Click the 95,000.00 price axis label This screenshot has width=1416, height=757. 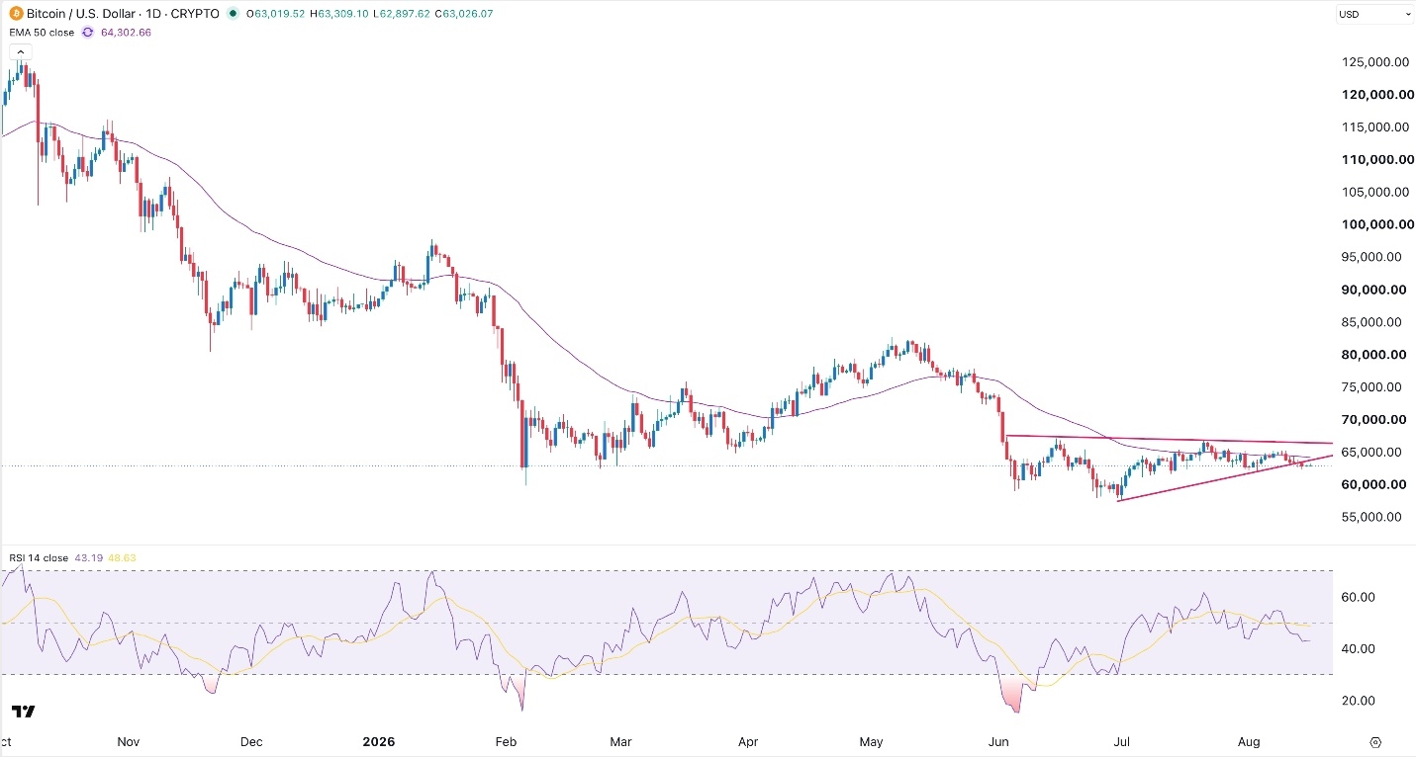pyautogui.click(x=1373, y=257)
